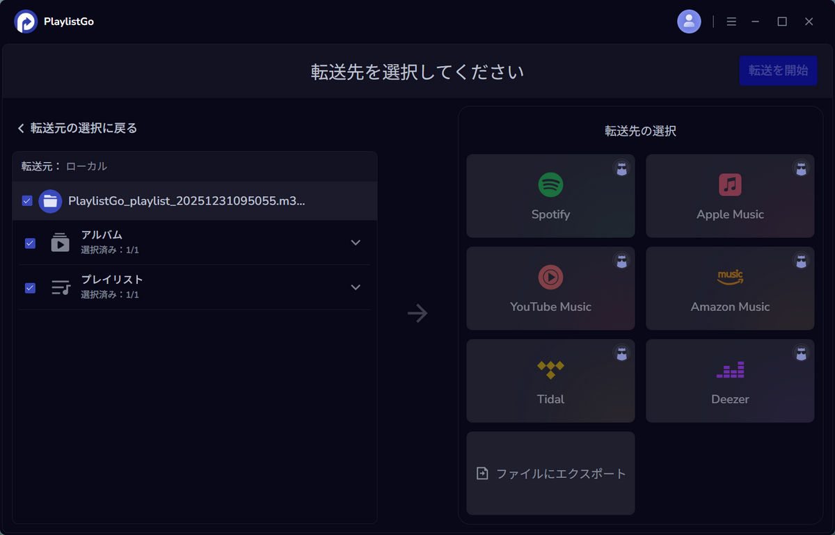Uncheck the PlaylistGo_playlist m3u file
Image resolution: width=835 pixels, height=535 pixels.
click(27, 200)
